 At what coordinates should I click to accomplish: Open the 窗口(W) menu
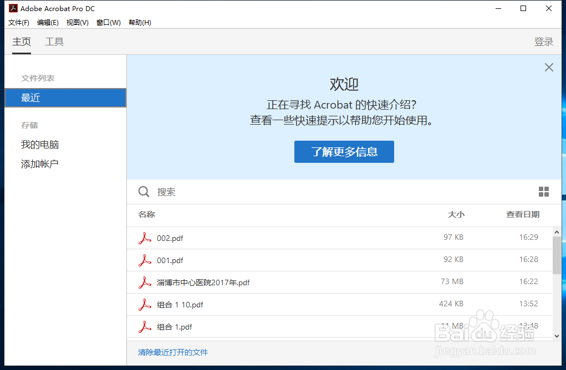[x=108, y=22]
